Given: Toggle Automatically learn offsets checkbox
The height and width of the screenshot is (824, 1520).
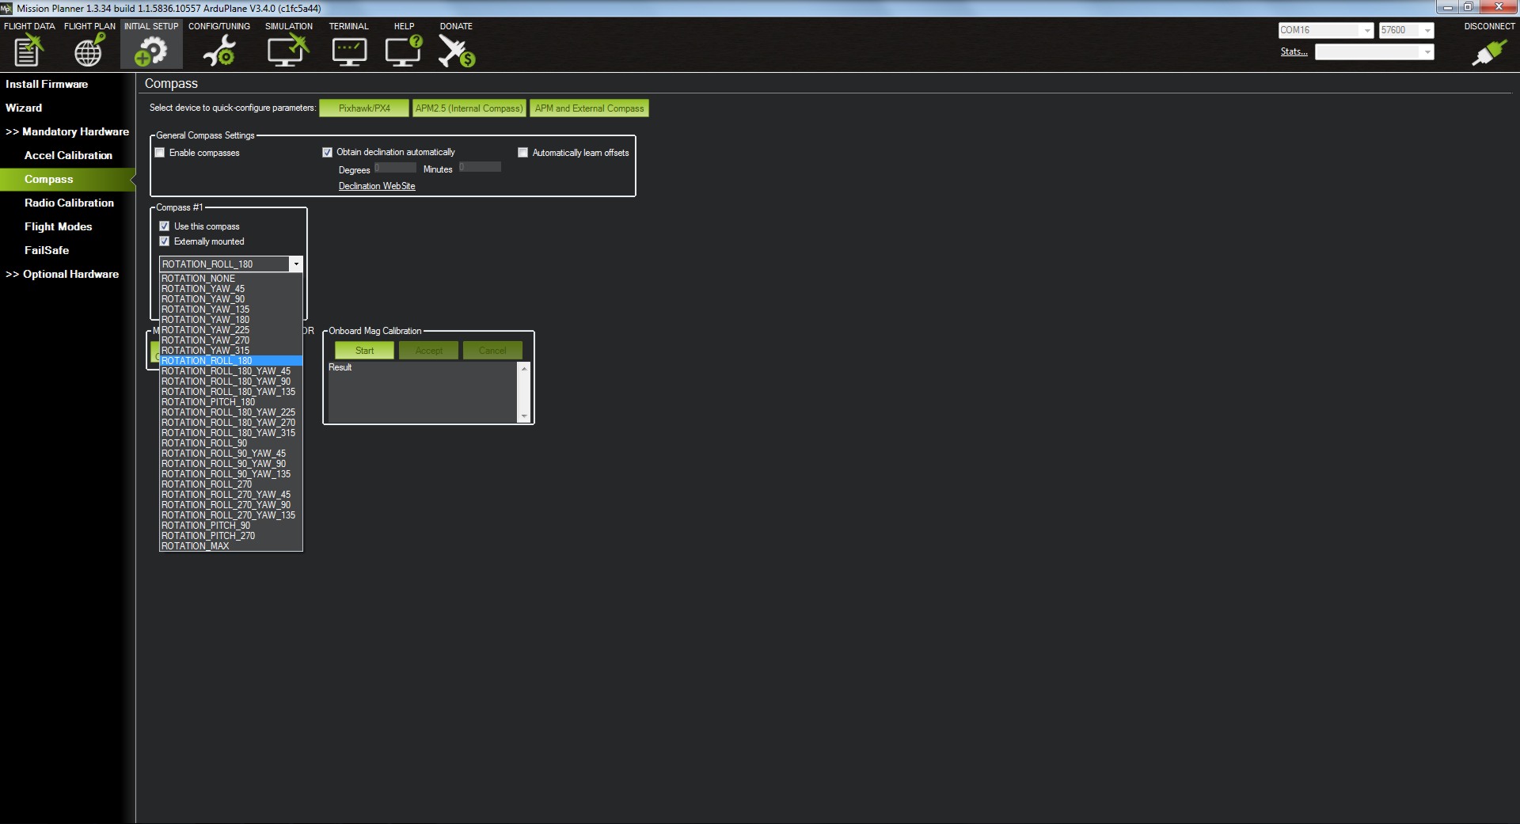Looking at the screenshot, I should 522,153.
